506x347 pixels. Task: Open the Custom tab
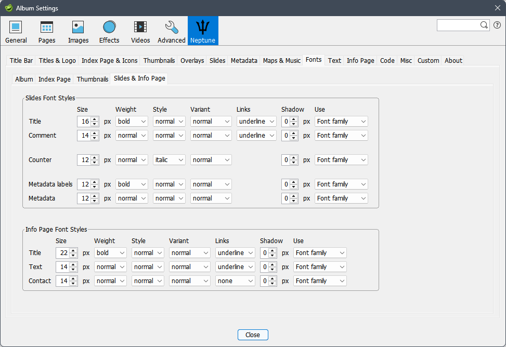428,61
